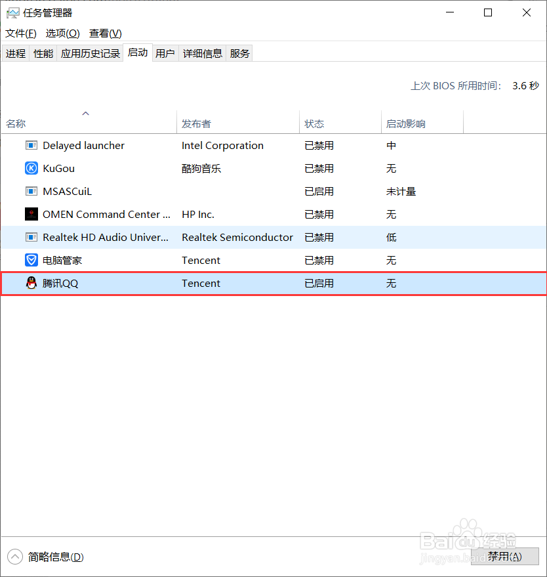
Task: Click the OMEN Command Center icon
Action: (x=31, y=214)
